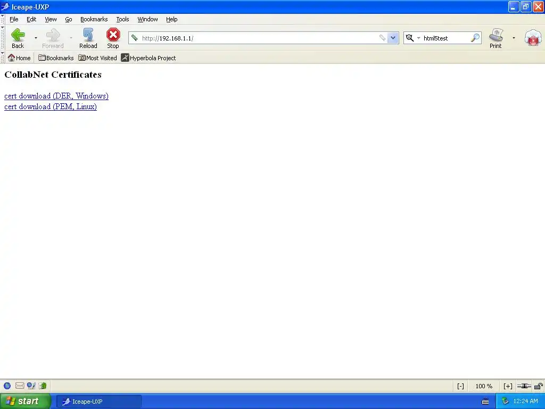Image resolution: width=545 pixels, height=409 pixels.
Task: Click the 100 % zoom level indicator
Action: pyautogui.click(x=484, y=386)
